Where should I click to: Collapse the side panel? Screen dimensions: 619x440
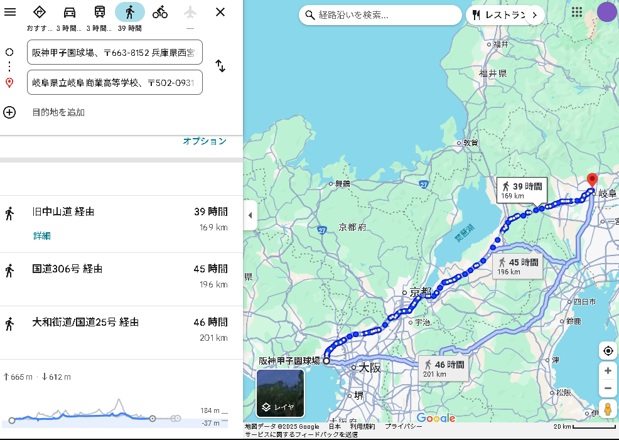coord(250,215)
